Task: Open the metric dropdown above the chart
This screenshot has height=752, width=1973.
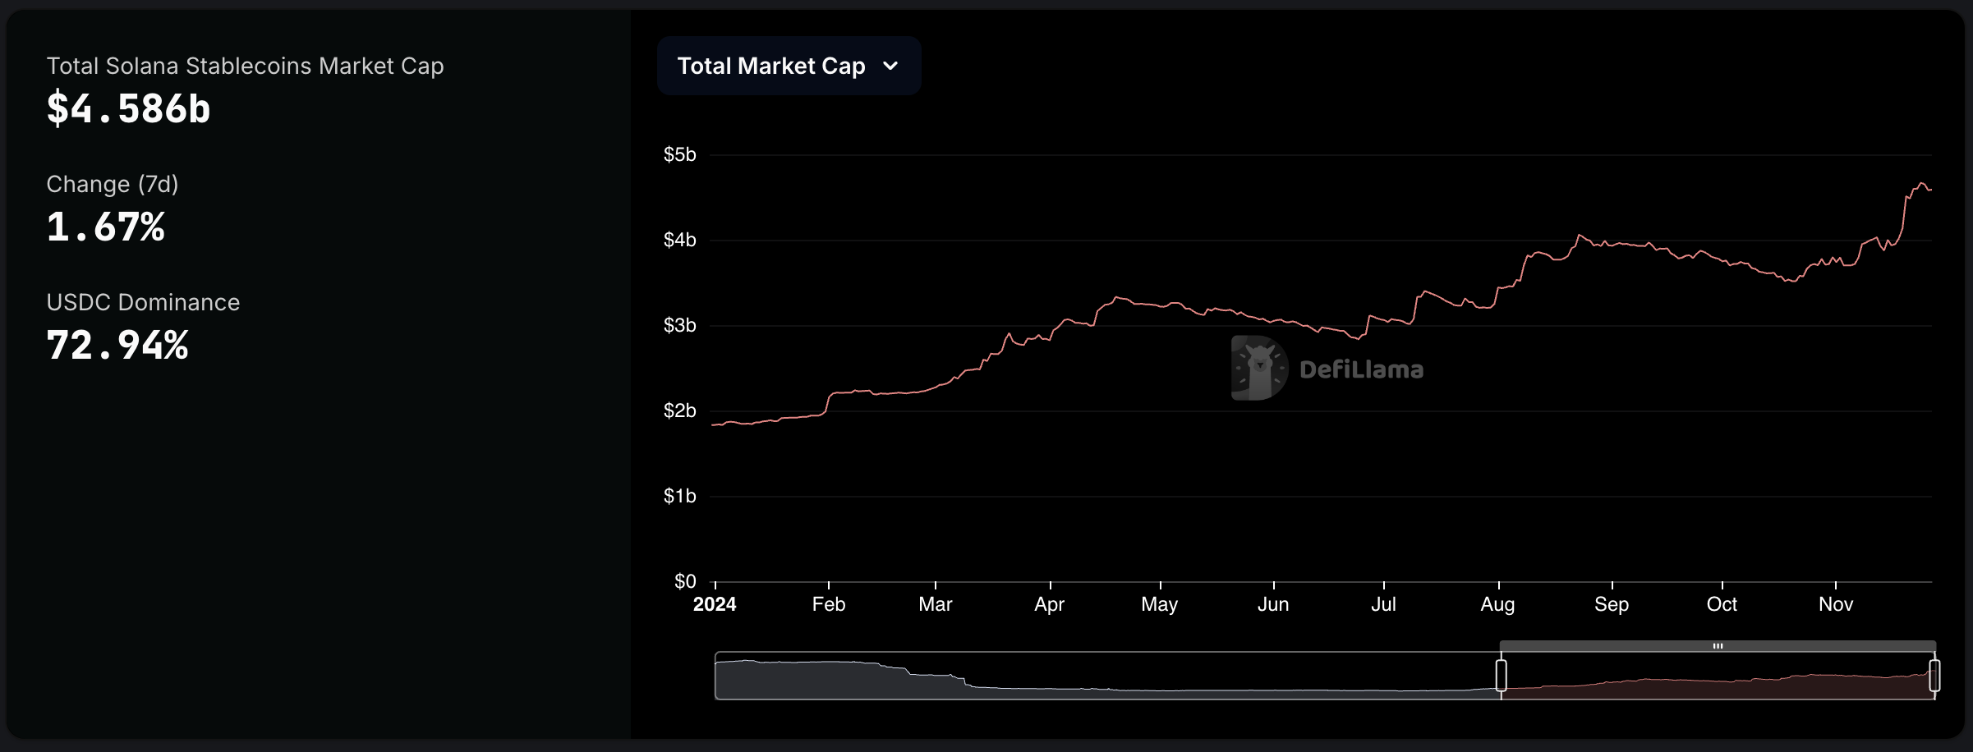Action: [788, 66]
